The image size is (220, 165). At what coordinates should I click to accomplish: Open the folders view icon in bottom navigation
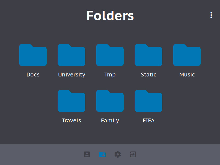(102, 154)
